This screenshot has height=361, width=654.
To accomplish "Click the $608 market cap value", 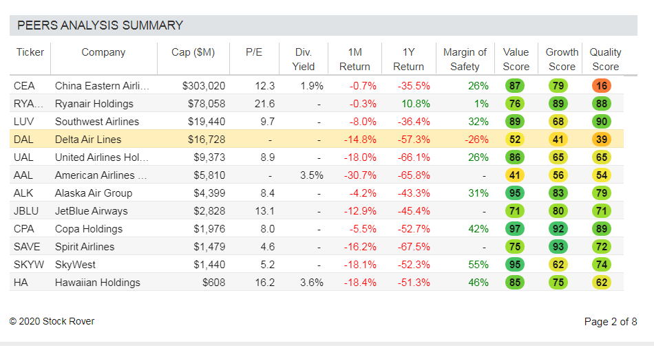I will (213, 283).
